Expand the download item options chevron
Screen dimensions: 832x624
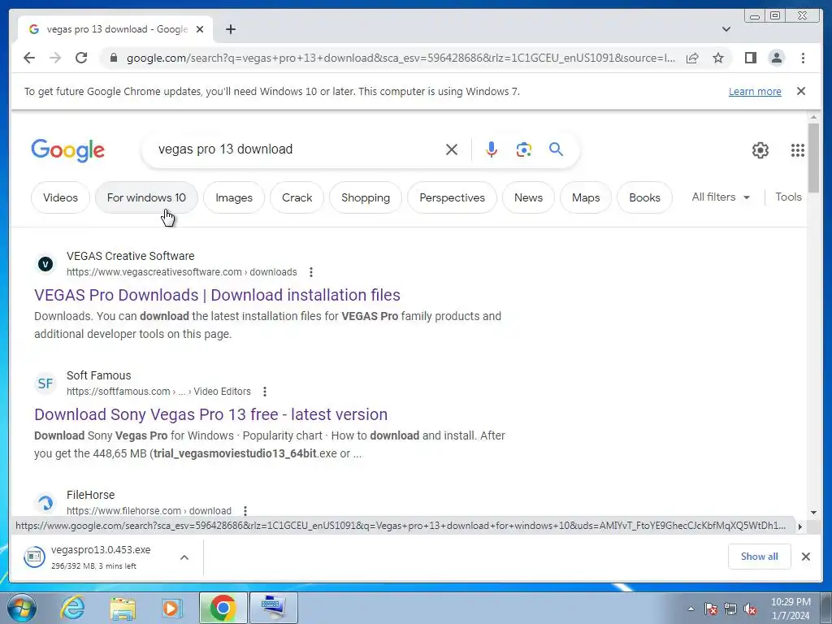pyautogui.click(x=184, y=557)
